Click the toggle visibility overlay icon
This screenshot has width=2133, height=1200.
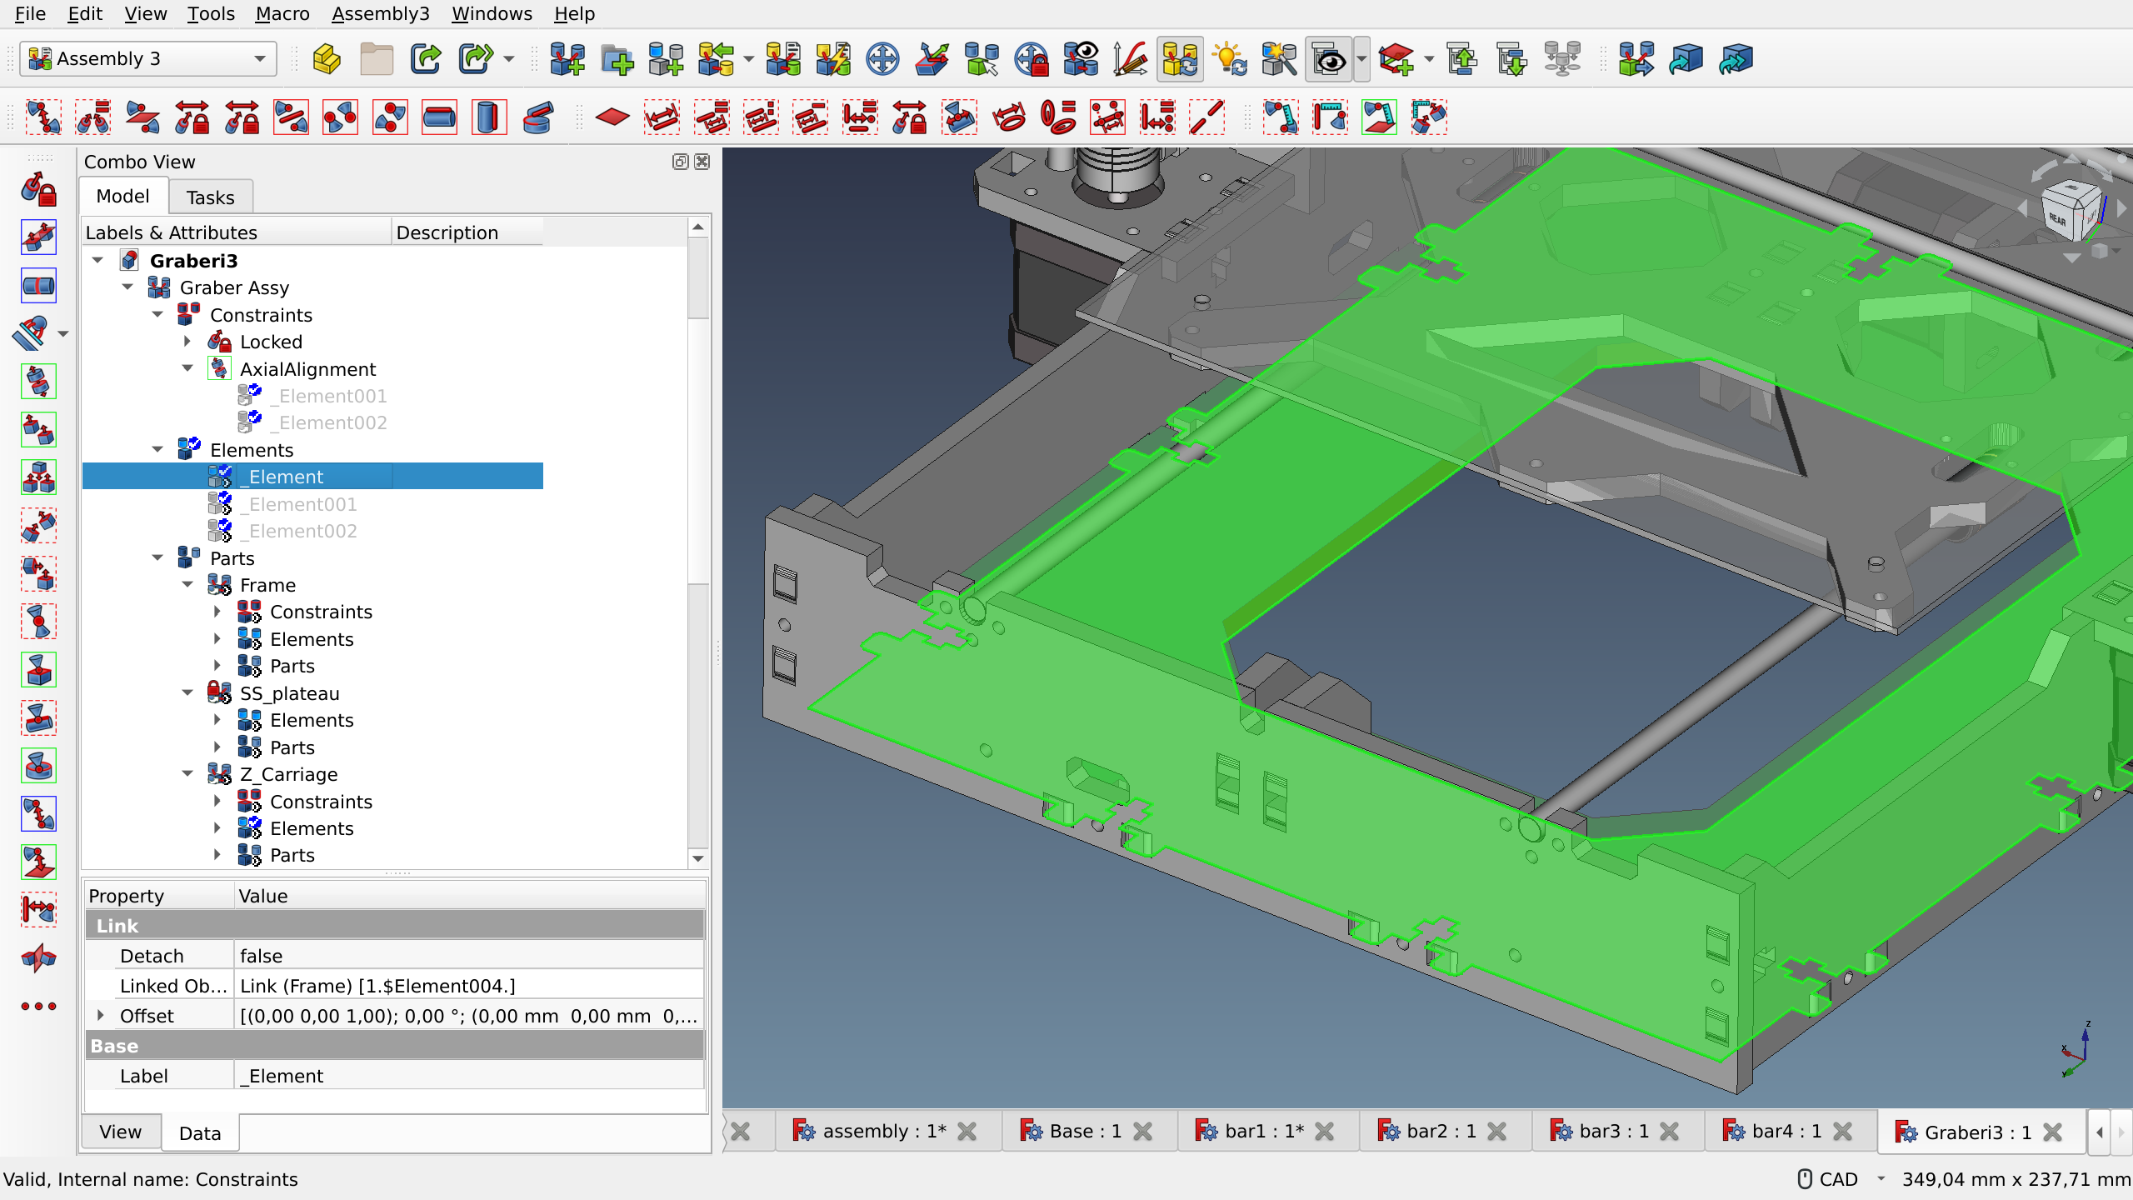(1327, 58)
